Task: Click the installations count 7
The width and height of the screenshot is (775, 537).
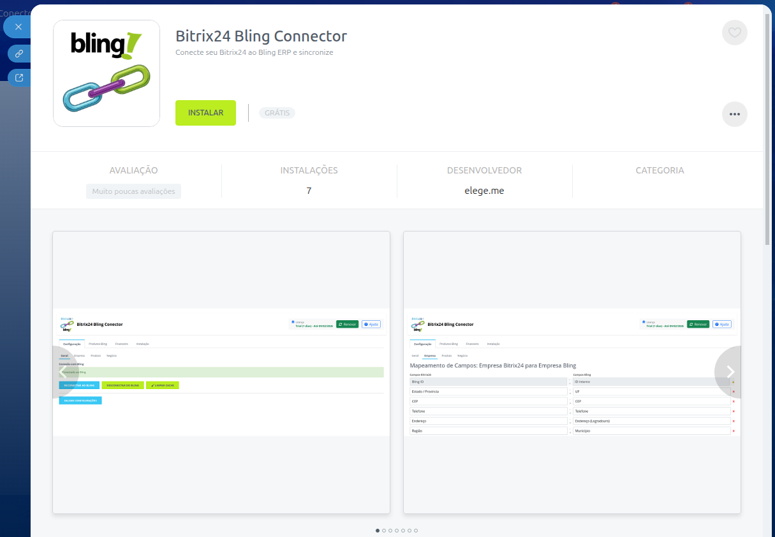Action: pos(309,190)
